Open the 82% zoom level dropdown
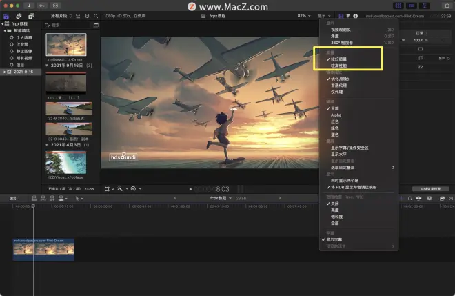The image size is (455, 296). tap(304, 16)
